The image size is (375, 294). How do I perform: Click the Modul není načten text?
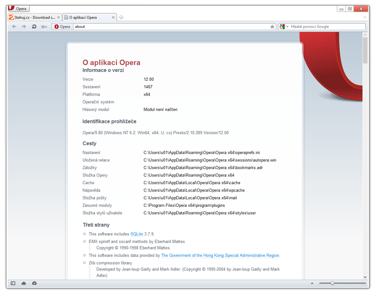161,109
